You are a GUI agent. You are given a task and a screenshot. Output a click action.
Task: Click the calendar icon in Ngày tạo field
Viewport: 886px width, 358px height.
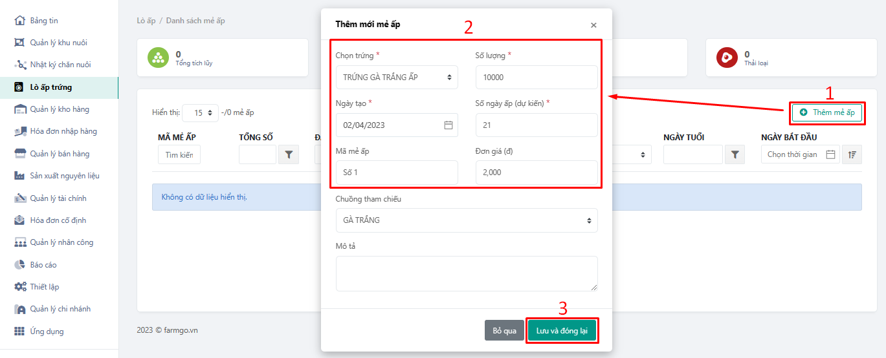(x=448, y=125)
